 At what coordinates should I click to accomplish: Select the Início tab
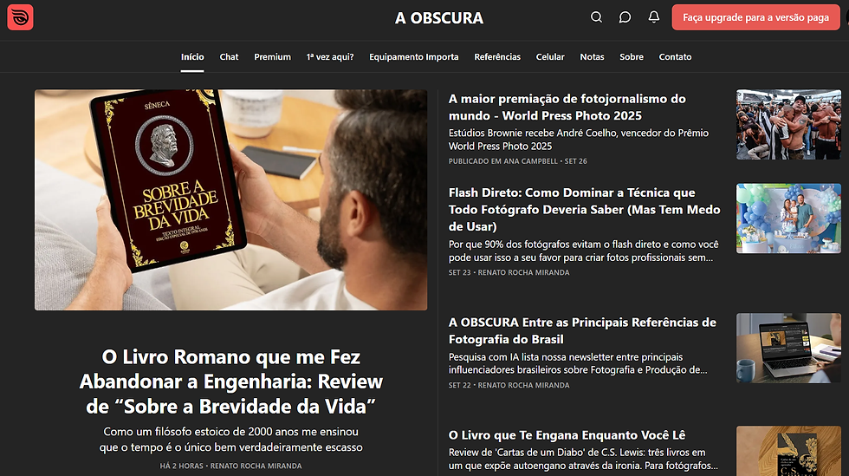(192, 57)
